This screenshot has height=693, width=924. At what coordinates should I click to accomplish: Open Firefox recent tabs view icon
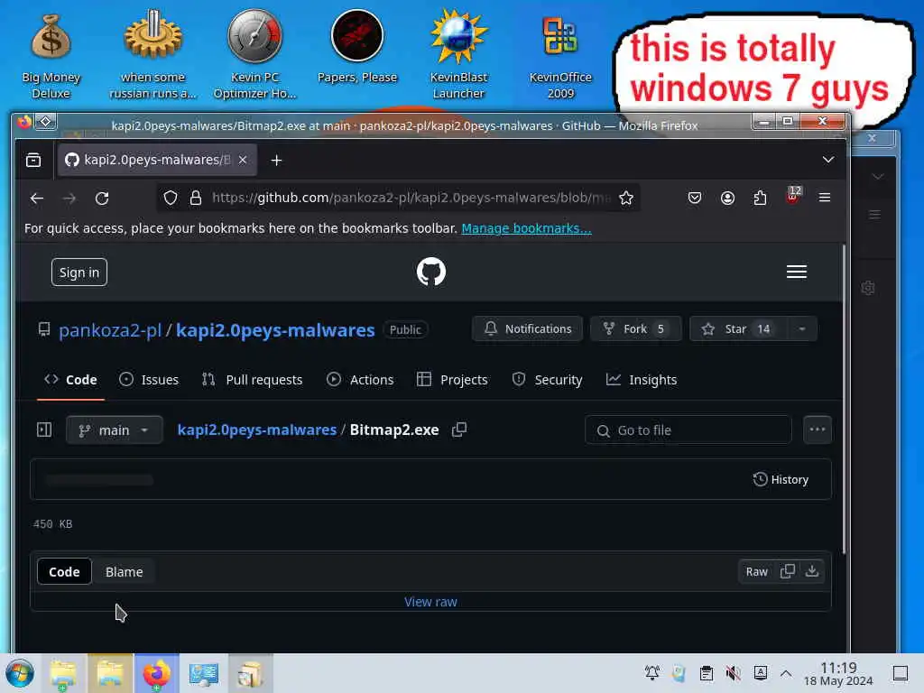click(33, 160)
